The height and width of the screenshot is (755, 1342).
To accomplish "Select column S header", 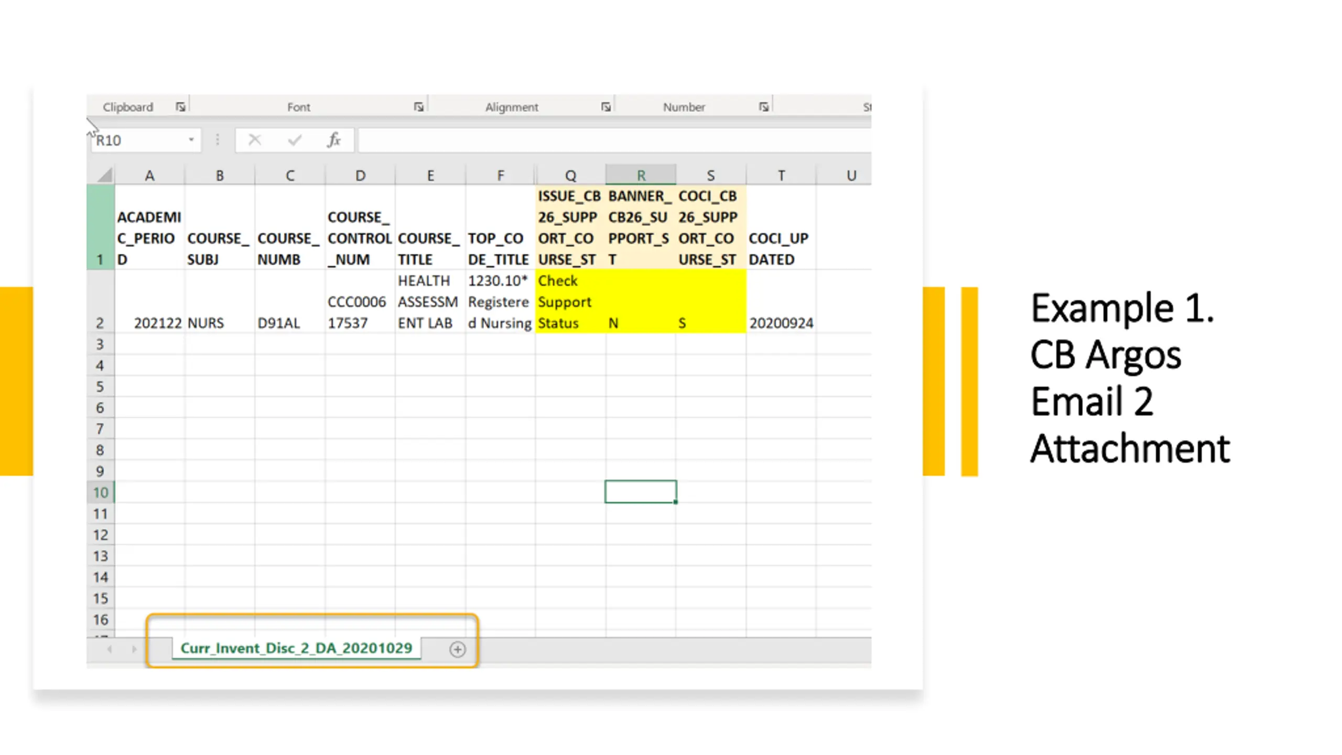I will pos(711,175).
